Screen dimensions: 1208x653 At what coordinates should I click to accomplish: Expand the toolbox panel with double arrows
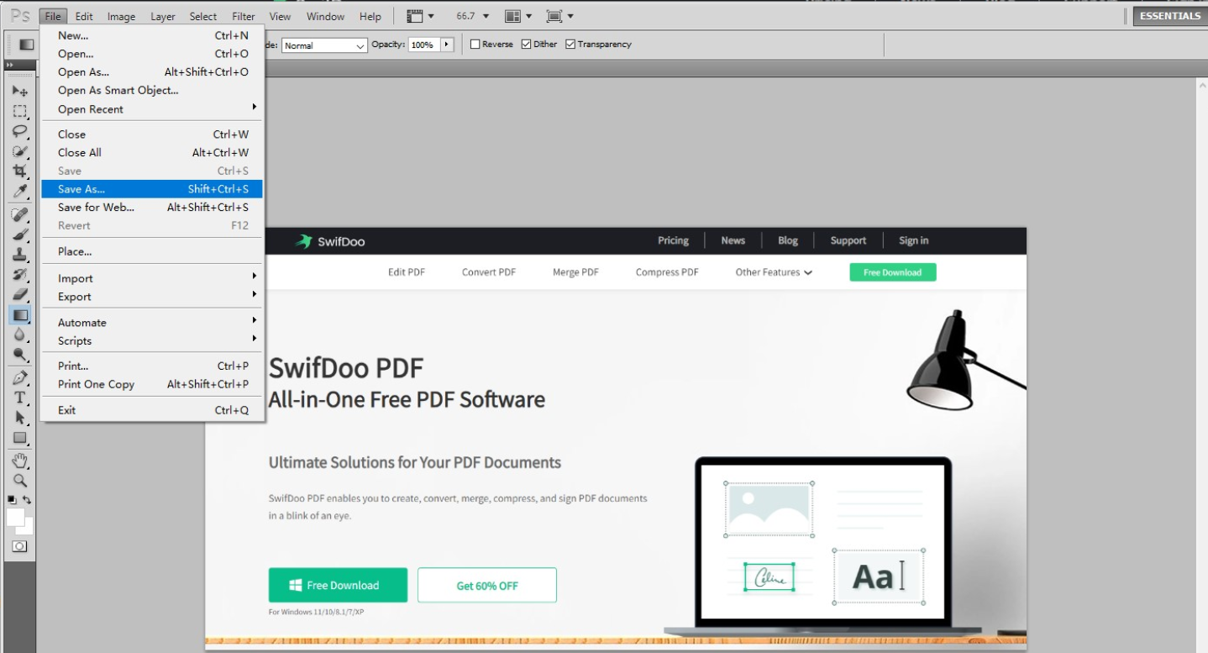click(9, 65)
